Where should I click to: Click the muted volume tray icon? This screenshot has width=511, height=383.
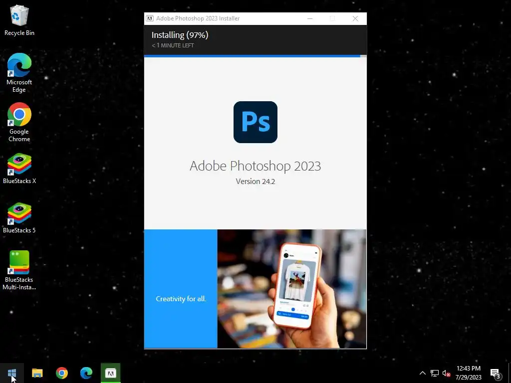click(x=446, y=373)
